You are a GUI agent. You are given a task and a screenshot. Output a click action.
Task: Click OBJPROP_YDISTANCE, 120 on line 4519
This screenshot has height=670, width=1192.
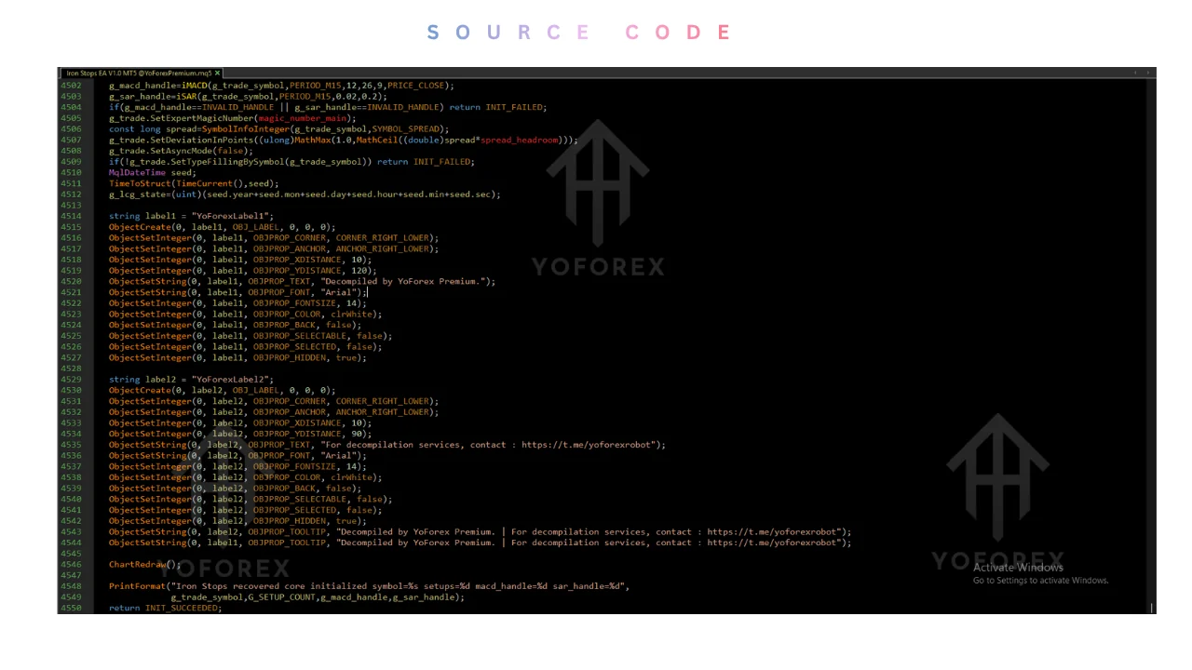click(312, 271)
